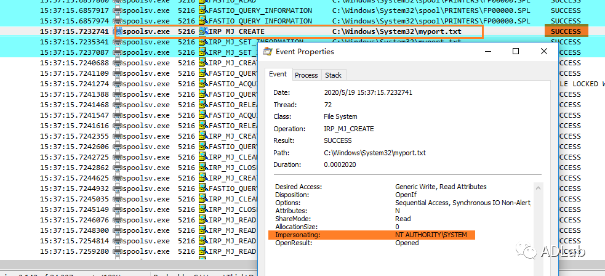The width and height of the screenshot is (605, 276).
Task: Maximize the Event Properties dialog
Action: coord(516,52)
